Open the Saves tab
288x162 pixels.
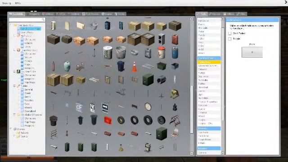120,14
